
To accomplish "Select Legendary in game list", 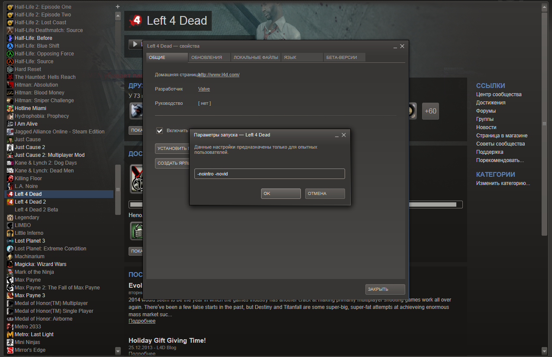I will 27,217.
